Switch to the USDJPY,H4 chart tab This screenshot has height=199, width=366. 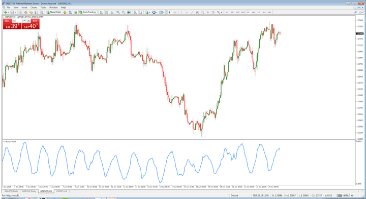[62, 191]
